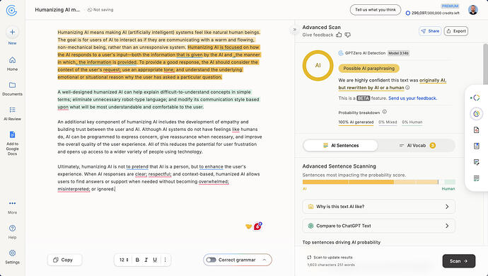
Task: Toggle bold formatting
Action: click(x=137, y=260)
